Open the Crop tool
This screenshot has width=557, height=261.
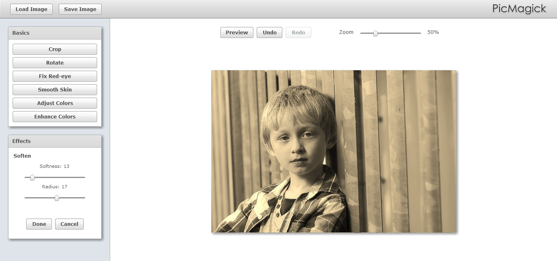coord(55,49)
